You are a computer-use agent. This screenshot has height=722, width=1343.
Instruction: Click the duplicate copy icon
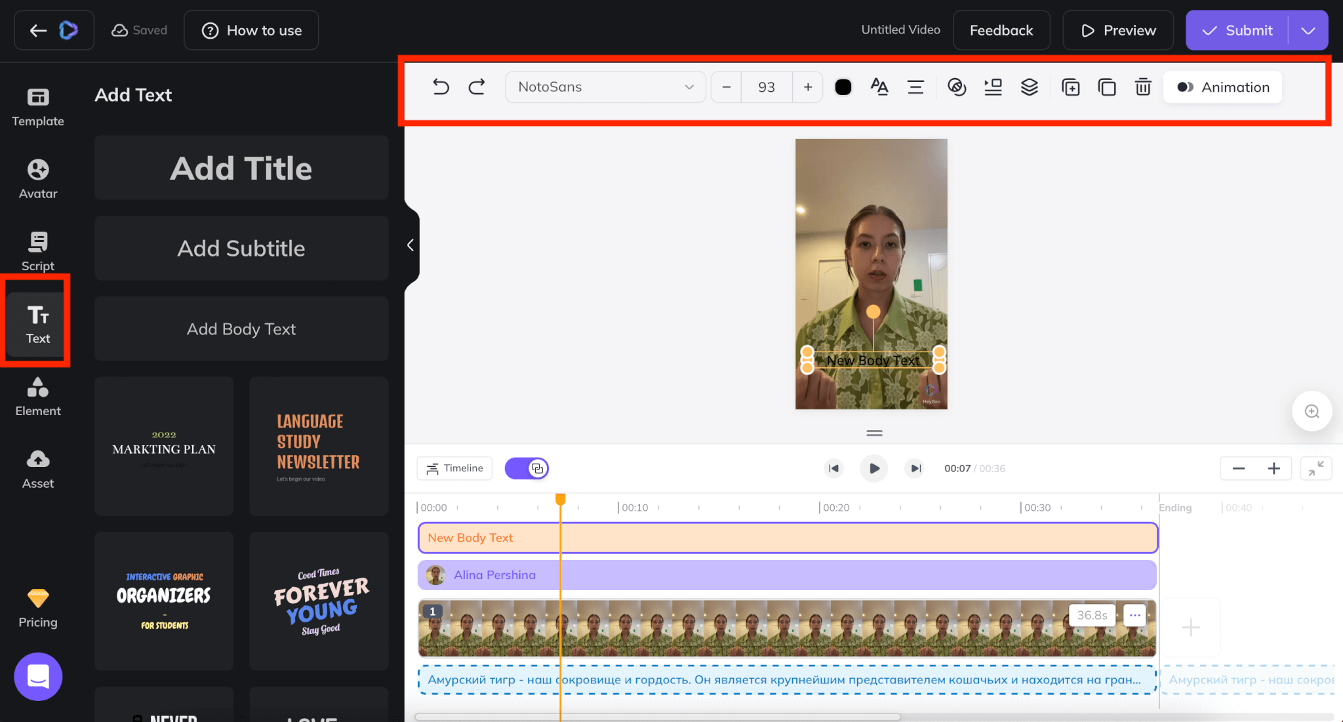tap(1107, 87)
